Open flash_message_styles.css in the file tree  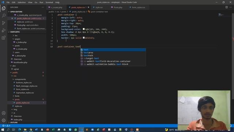coord(27,86)
